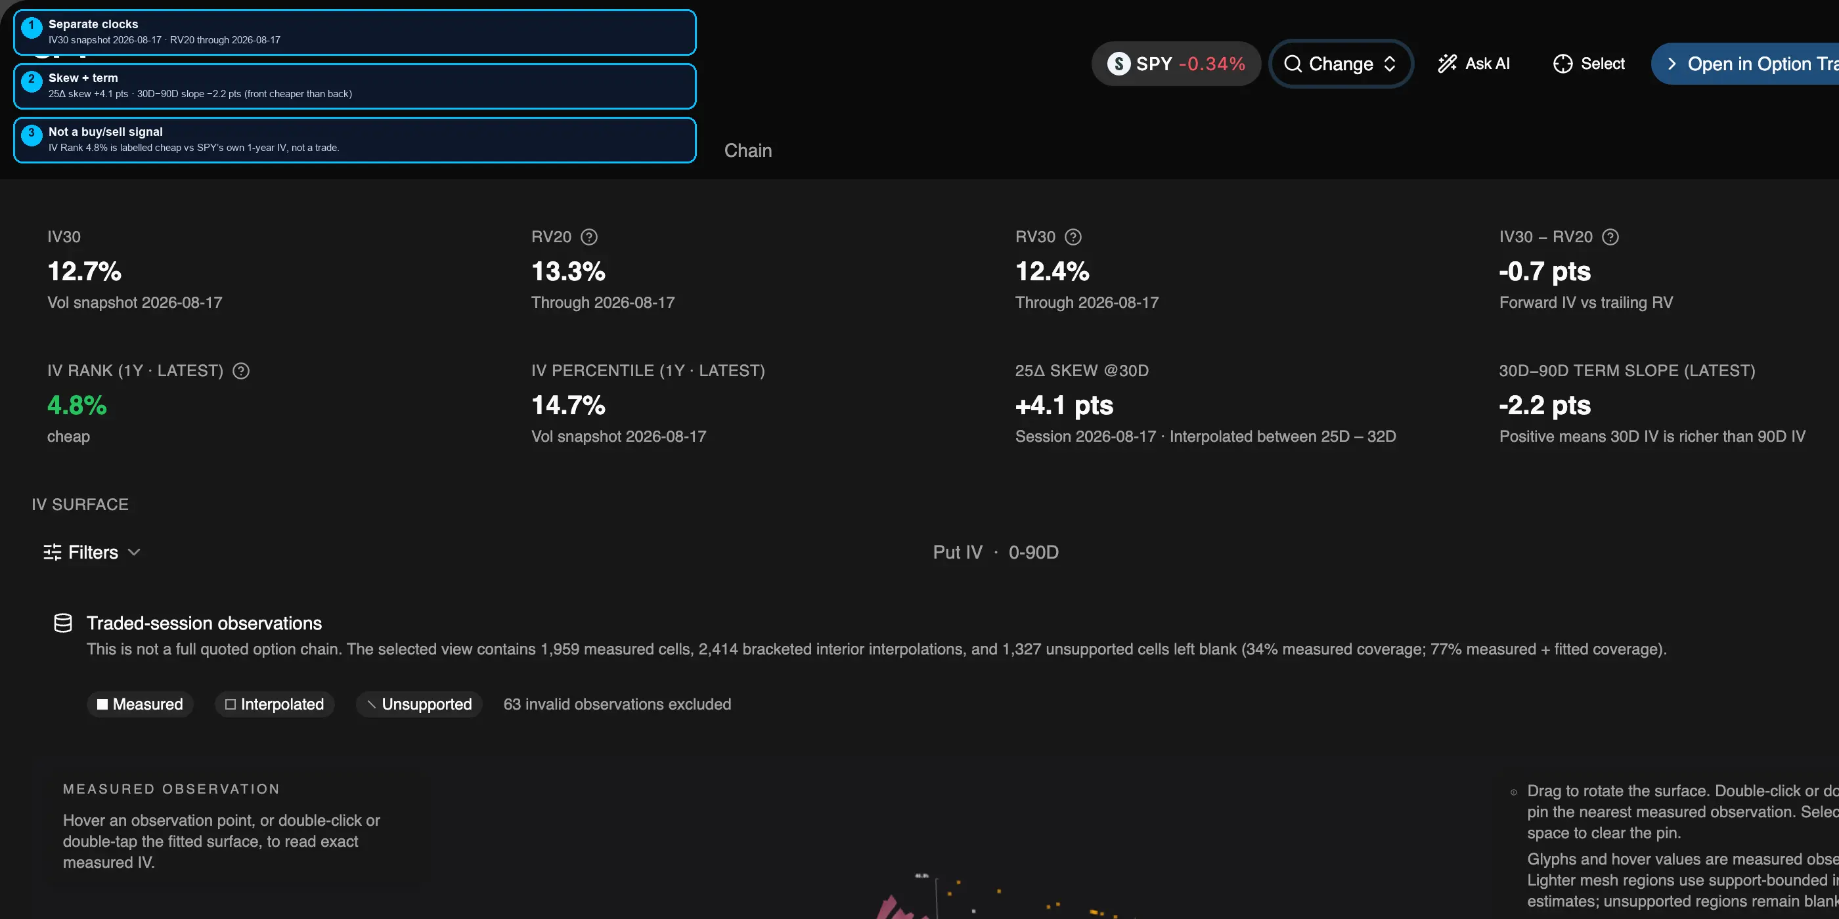Click the "30D–90D TERM SLOPE (LATEST)" label
The width and height of the screenshot is (1839, 919).
tap(1627, 371)
